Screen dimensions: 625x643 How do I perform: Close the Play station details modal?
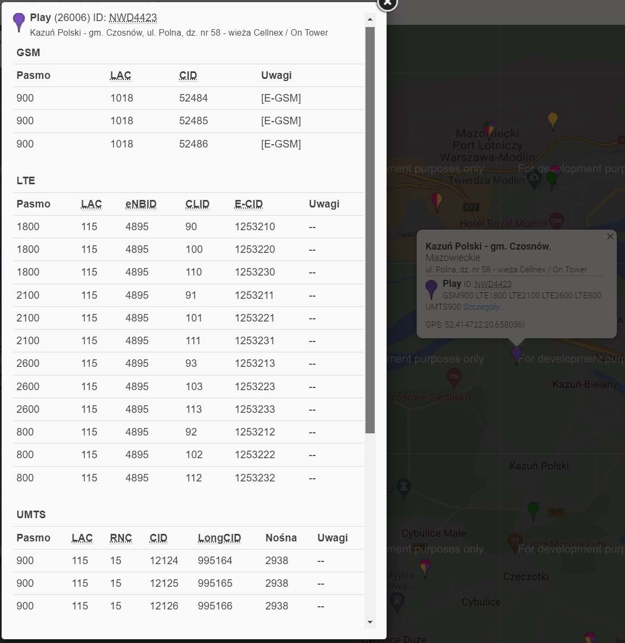tap(387, 3)
